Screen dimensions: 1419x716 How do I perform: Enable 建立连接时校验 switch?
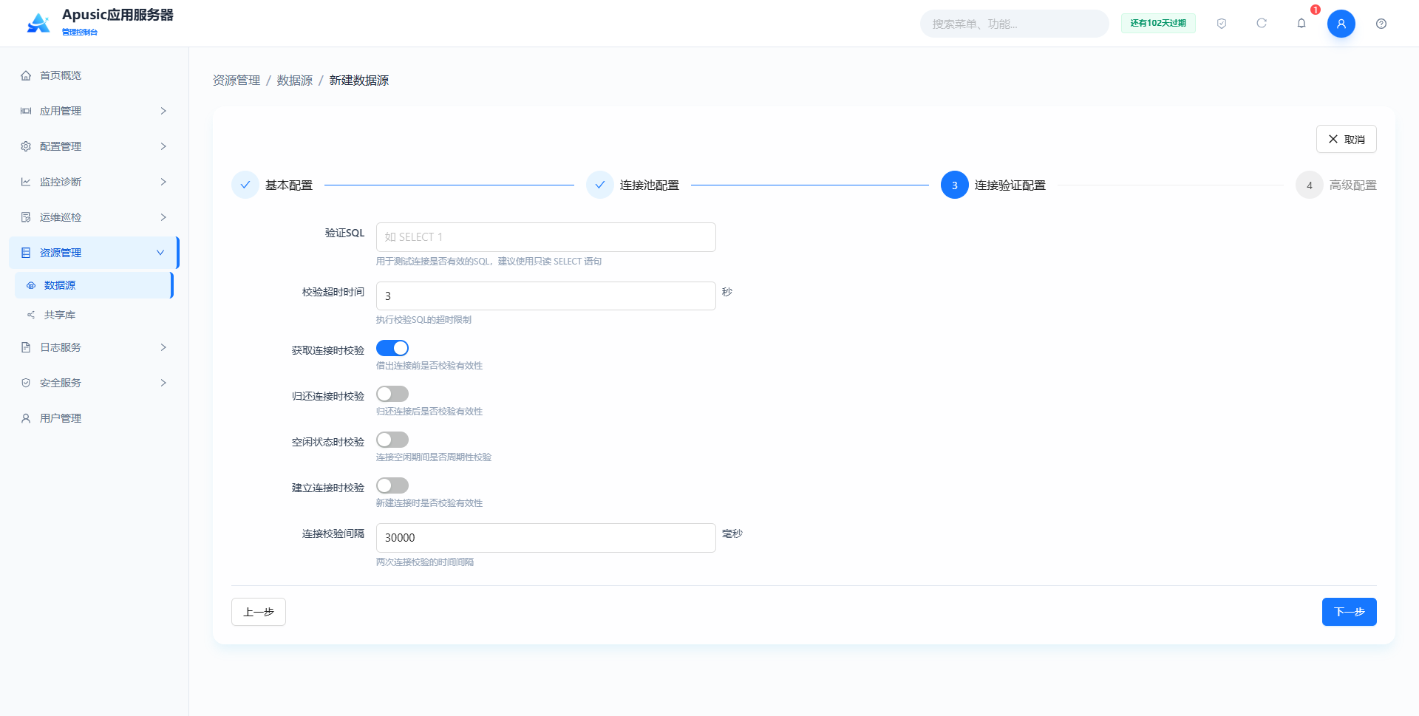click(392, 485)
